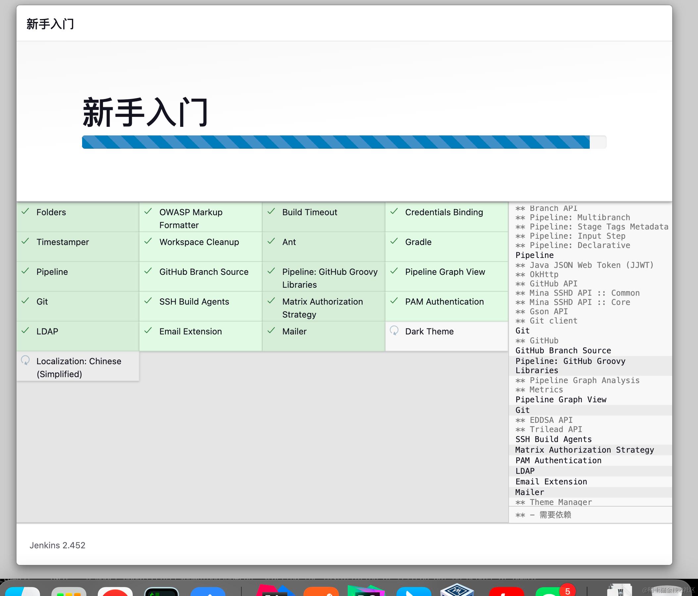This screenshot has height=596, width=698.
Task: Click the striped blue installation progress bar
Action: pos(335,142)
